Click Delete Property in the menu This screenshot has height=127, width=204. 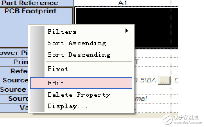click(x=79, y=95)
